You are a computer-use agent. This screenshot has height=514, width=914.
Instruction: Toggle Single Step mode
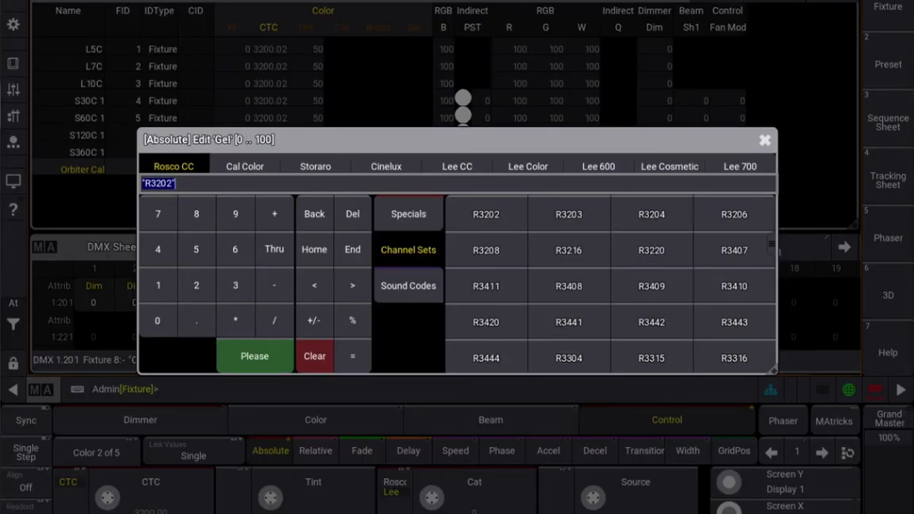click(x=26, y=453)
